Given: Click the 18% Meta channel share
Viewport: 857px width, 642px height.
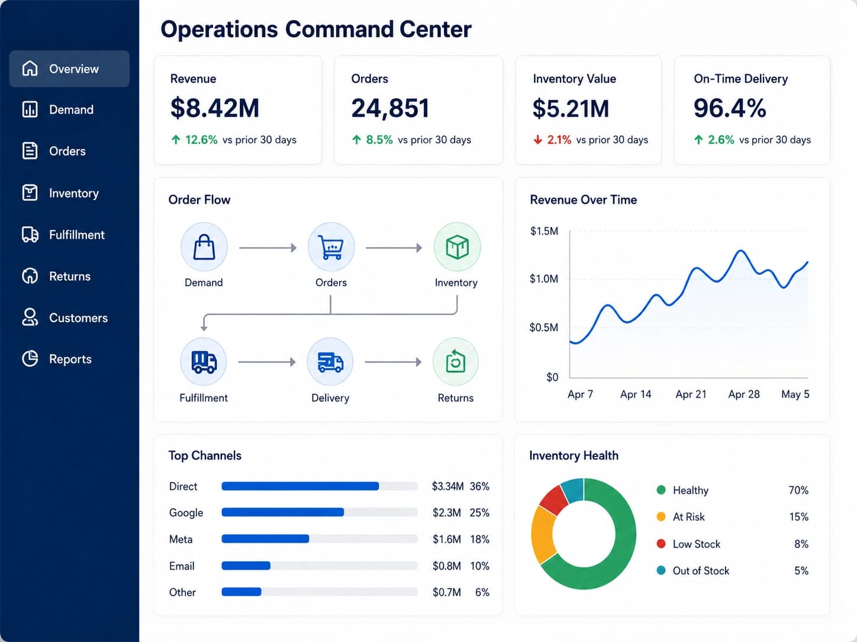Looking at the screenshot, I should coord(479,539).
